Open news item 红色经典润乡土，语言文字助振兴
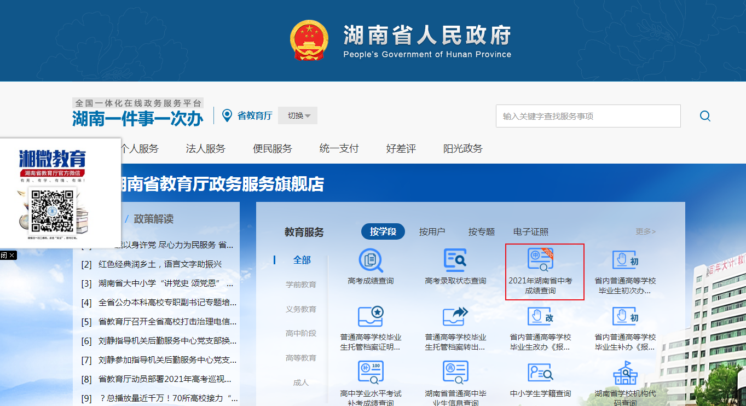Screen dimensions: 746x406 click(x=160, y=264)
